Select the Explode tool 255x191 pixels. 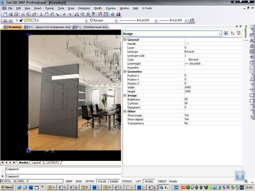click(252, 117)
